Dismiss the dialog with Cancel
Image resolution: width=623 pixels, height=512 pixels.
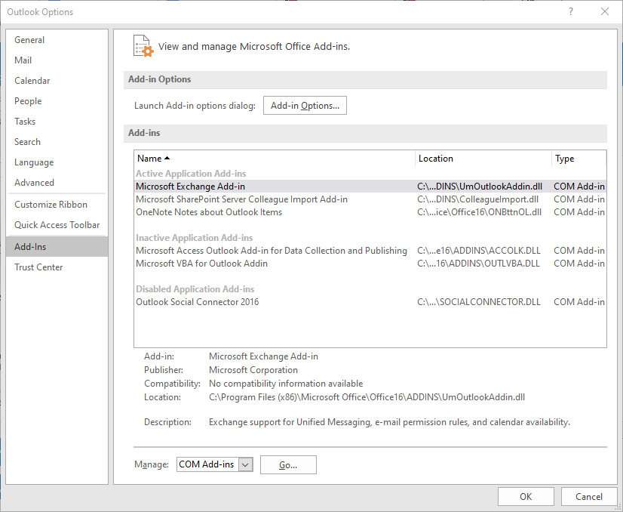(x=589, y=496)
